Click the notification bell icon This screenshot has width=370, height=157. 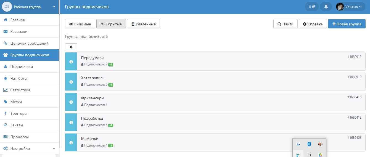tap(326, 7)
